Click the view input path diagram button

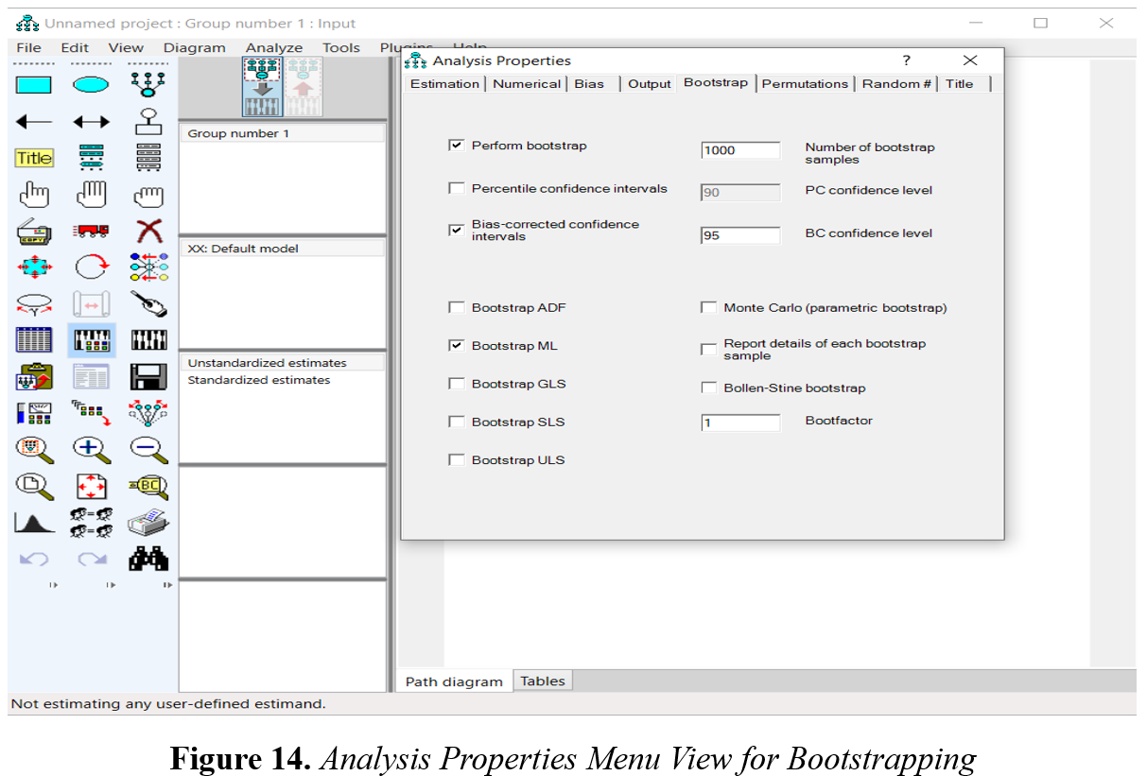click(263, 86)
